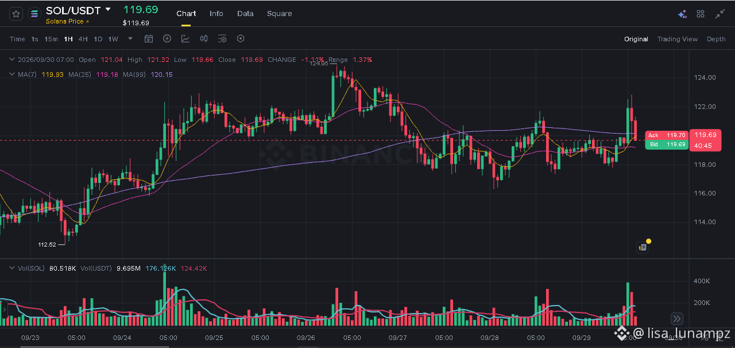
Task: Switch chart to Trading View mode
Action: (x=678, y=39)
